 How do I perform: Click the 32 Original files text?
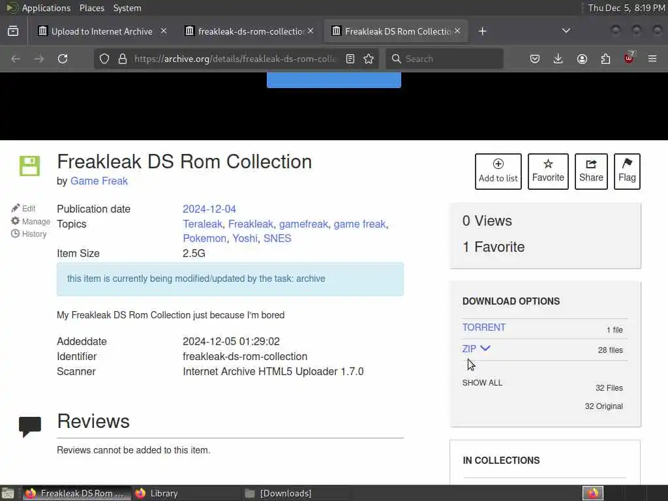tap(603, 406)
